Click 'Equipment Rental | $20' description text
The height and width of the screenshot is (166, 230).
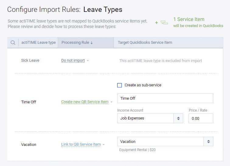point(138,150)
